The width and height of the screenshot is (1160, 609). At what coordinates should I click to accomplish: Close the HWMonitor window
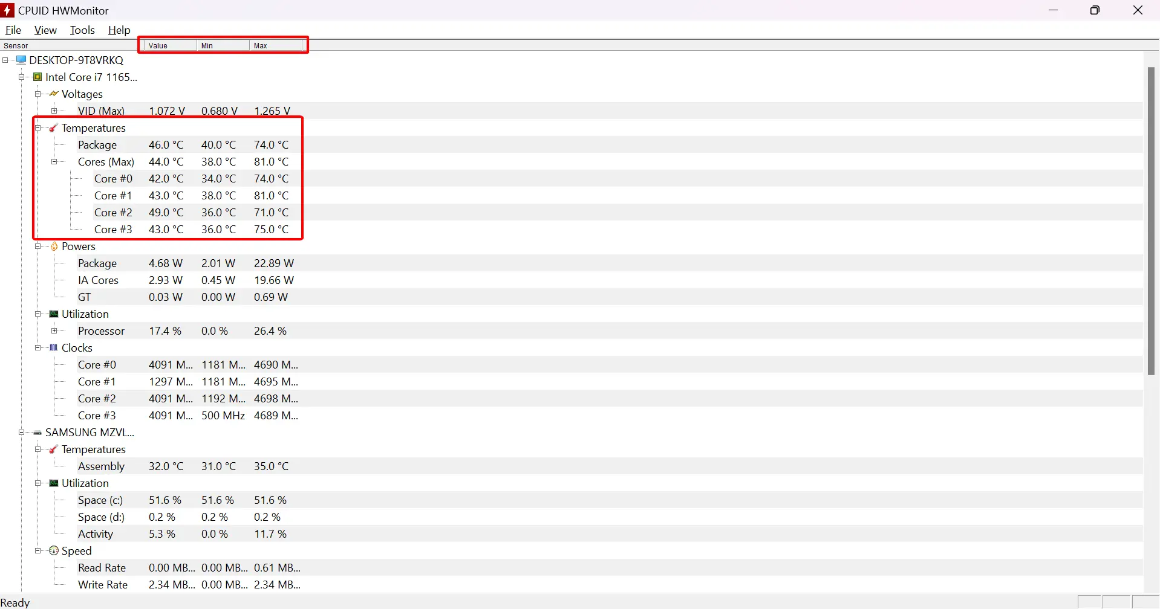click(x=1138, y=10)
